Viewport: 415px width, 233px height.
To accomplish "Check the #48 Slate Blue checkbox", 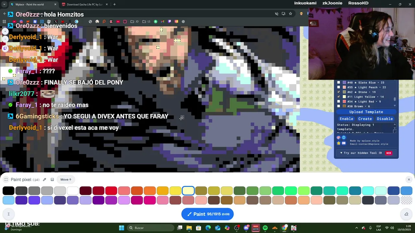I will [339, 83].
